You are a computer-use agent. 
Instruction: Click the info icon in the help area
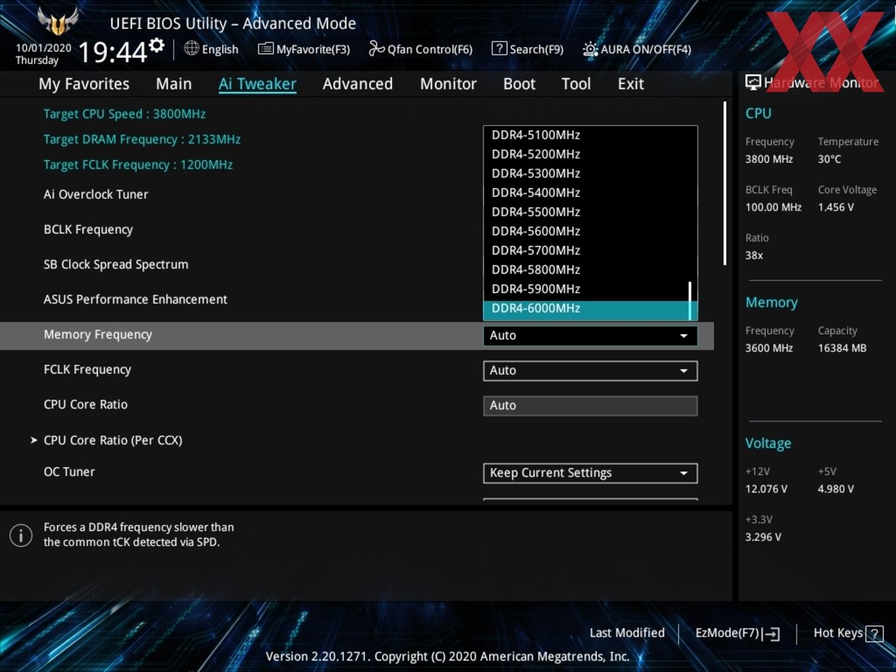pos(21,535)
